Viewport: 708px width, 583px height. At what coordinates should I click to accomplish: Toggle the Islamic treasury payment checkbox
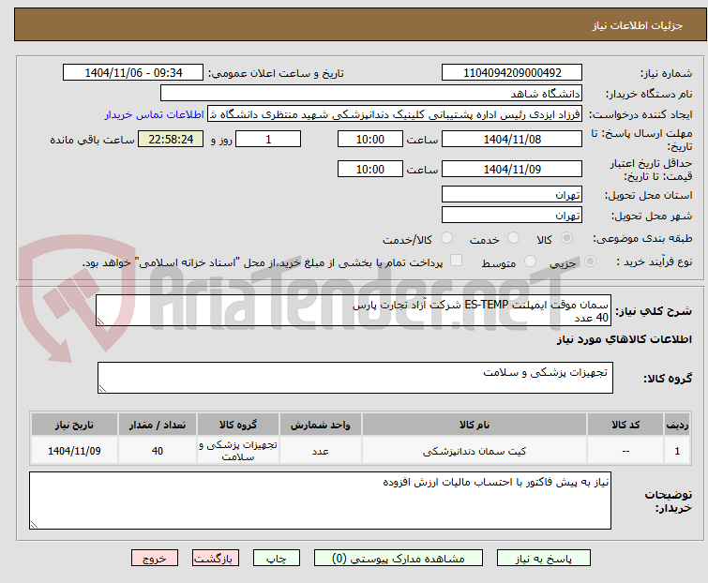click(x=457, y=261)
